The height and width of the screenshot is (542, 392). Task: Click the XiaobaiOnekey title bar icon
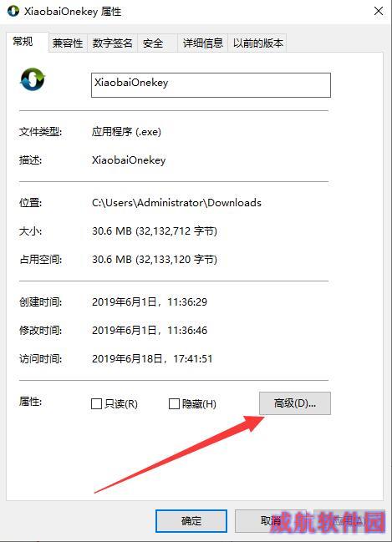(x=13, y=11)
